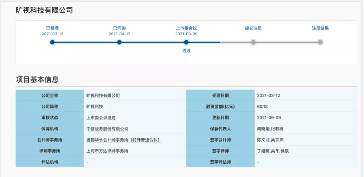Click the 融资金额(亿元) header cell

click(x=220, y=107)
